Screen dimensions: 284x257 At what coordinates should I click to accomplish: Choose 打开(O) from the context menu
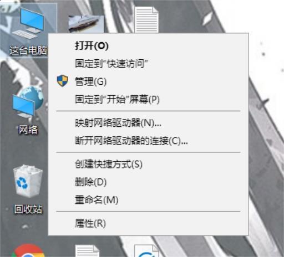click(x=148, y=45)
